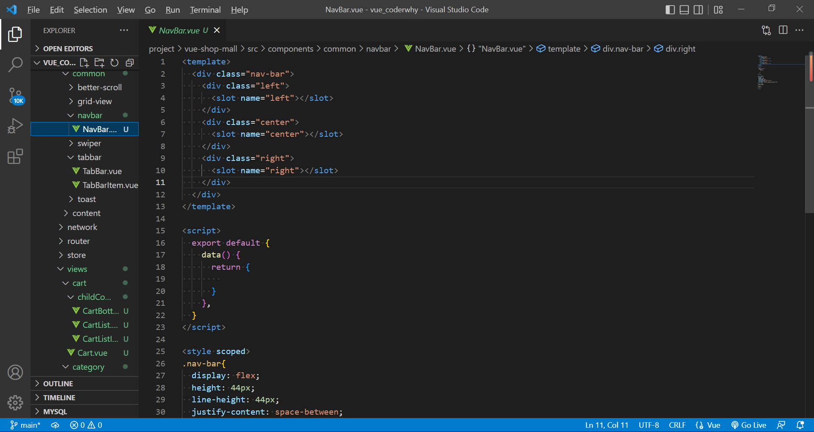Refresh the explorer tree
Screen dimensions: 814x432
pos(114,63)
